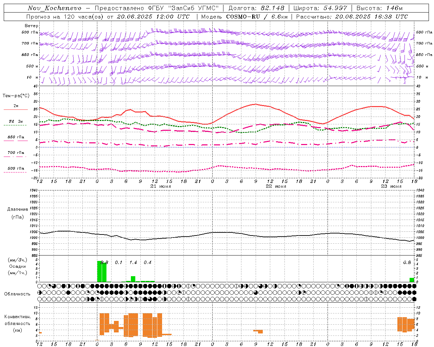Click the Ветер panel label
Viewport: 434px width, 347px height.
pyautogui.click(x=32, y=26)
